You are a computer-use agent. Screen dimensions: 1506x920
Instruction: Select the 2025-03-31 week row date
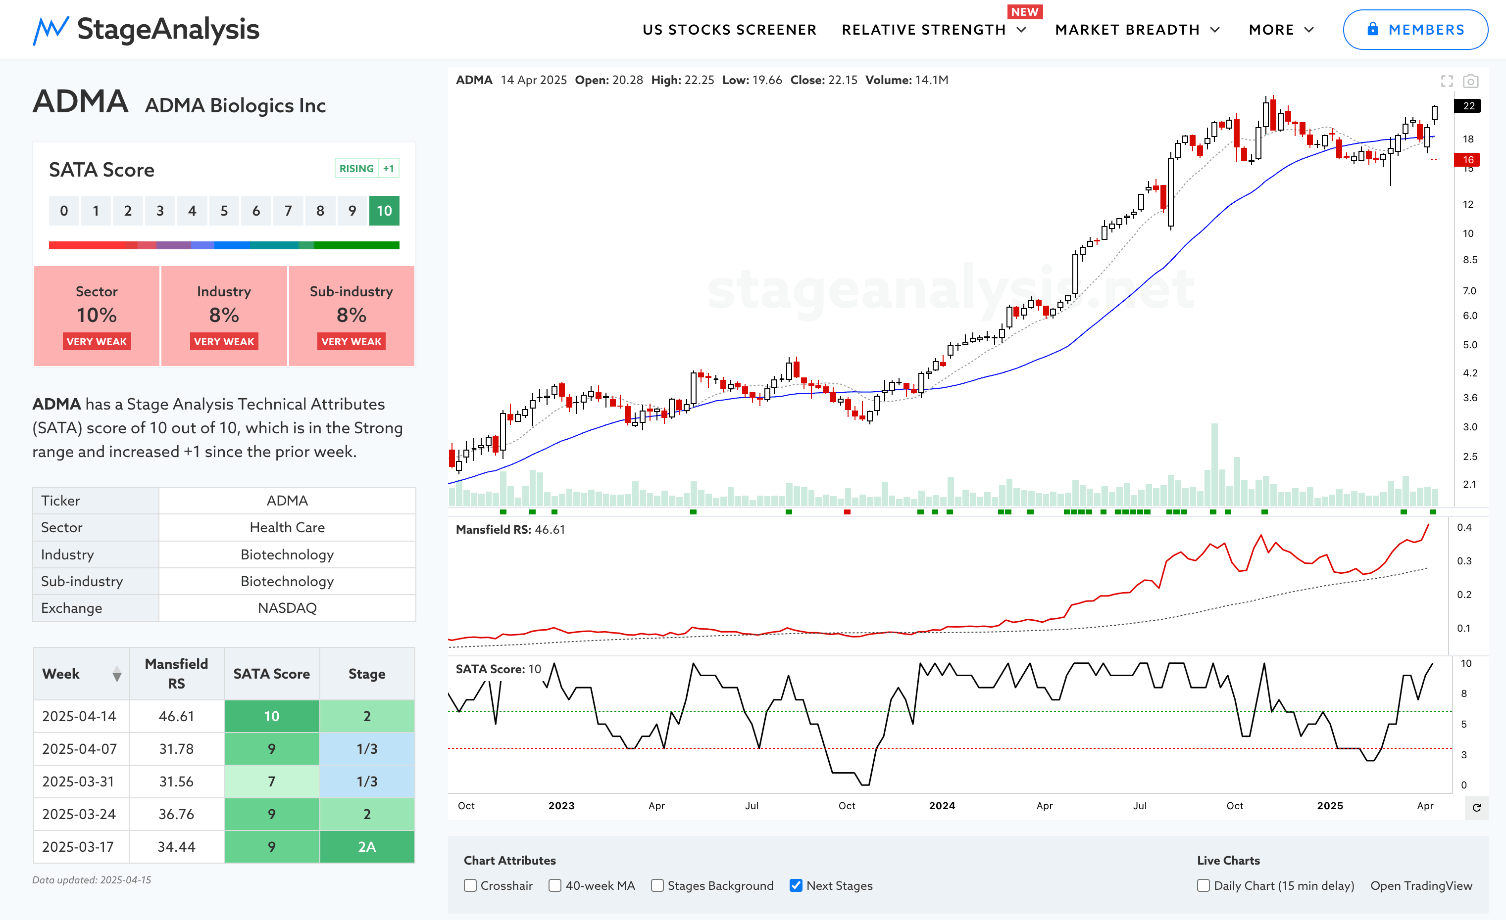pyautogui.click(x=78, y=782)
